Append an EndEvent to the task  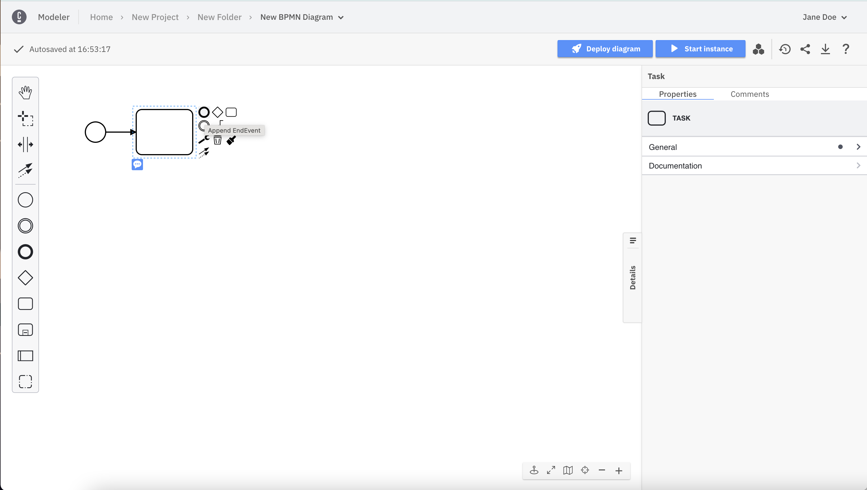pyautogui.click(x=204, y=112)
